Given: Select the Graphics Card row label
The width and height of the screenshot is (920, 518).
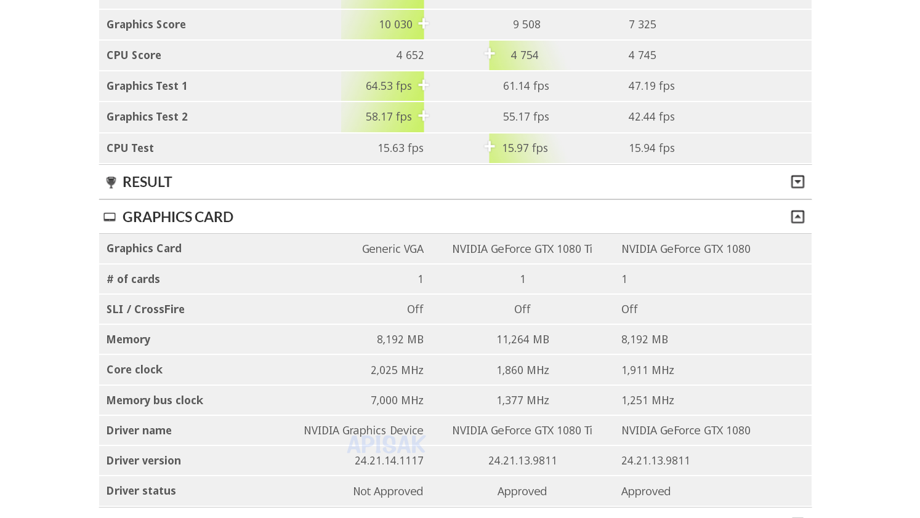Looking at the screenshot, I should [144, 249].
